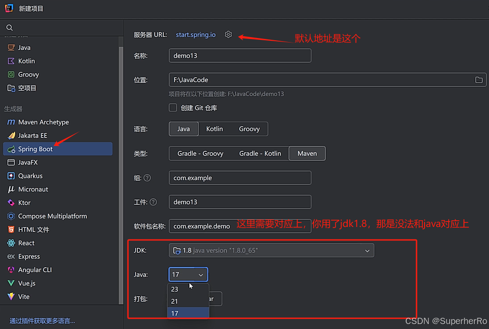Click the IntelliJ IDEA logo in title bar

[x=9, y=8]
